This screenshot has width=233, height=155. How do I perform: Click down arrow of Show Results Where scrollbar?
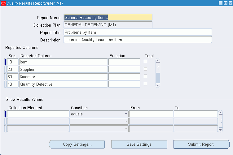click(x=221, y=130)
